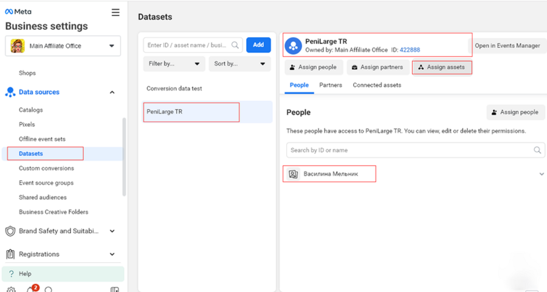
Task: Click the sidebar scrollbar
Action: tap(124, 157)
